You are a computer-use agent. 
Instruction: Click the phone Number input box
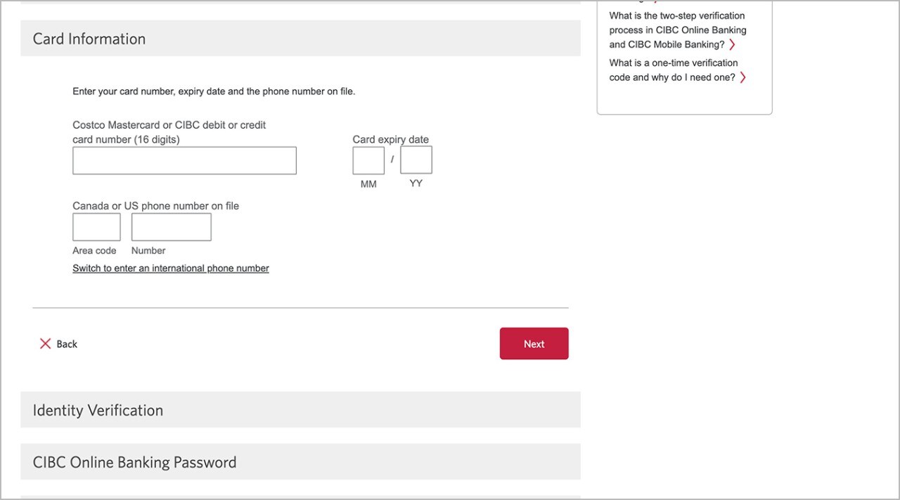click(171, 227)
